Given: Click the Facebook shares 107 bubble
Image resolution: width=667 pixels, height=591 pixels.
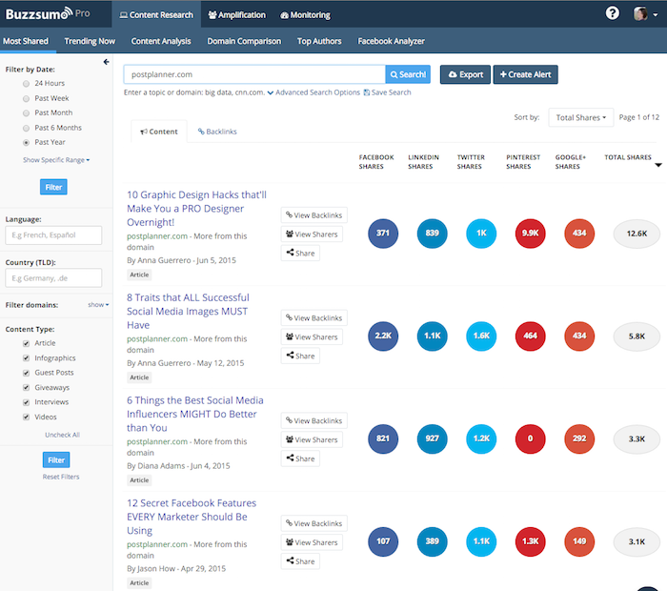Looking at the screenshot, I should 383,541.
